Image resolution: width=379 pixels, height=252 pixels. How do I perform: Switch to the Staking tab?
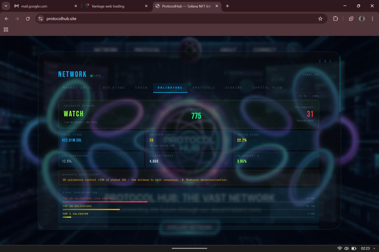pos(234,88)
